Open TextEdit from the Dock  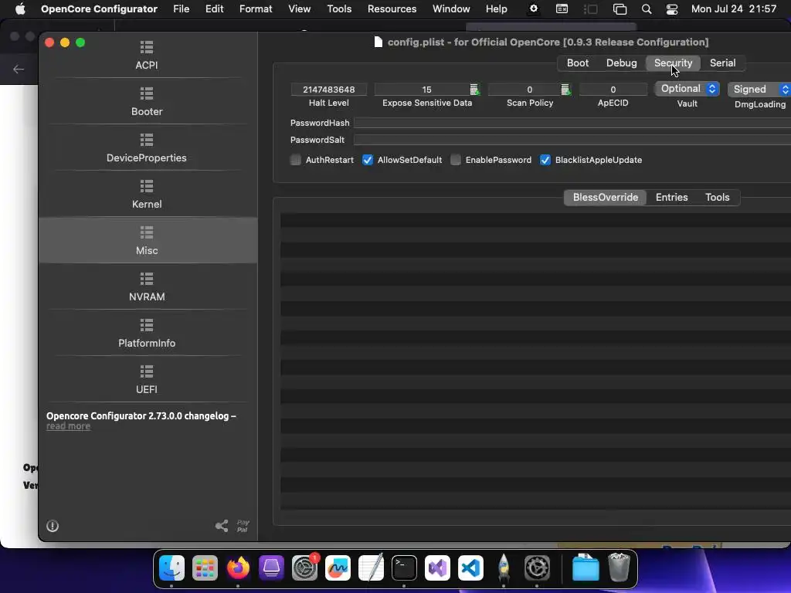click(x=371, y=568)
